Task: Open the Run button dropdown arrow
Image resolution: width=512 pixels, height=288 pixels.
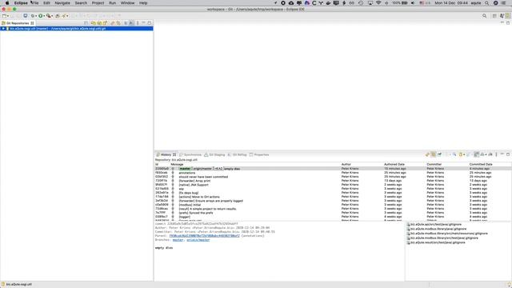Action: pos(44,16)
